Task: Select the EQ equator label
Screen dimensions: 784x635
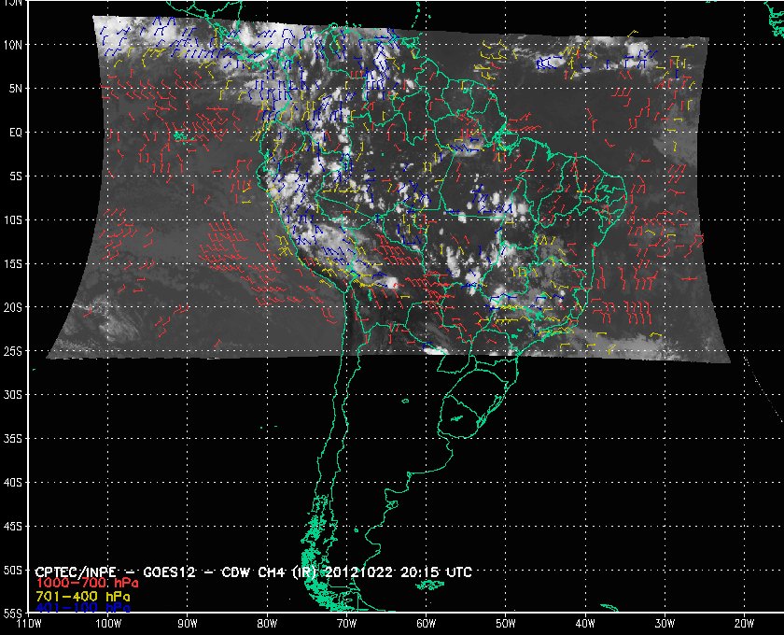Action: point(16,133)
